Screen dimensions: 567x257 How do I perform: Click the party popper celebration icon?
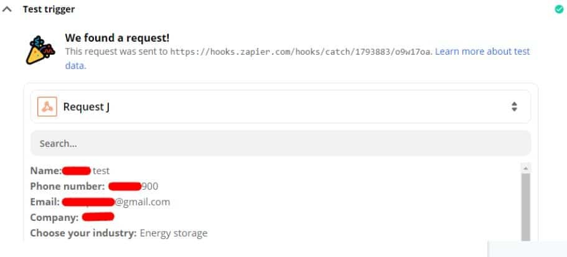coord(40,50)
